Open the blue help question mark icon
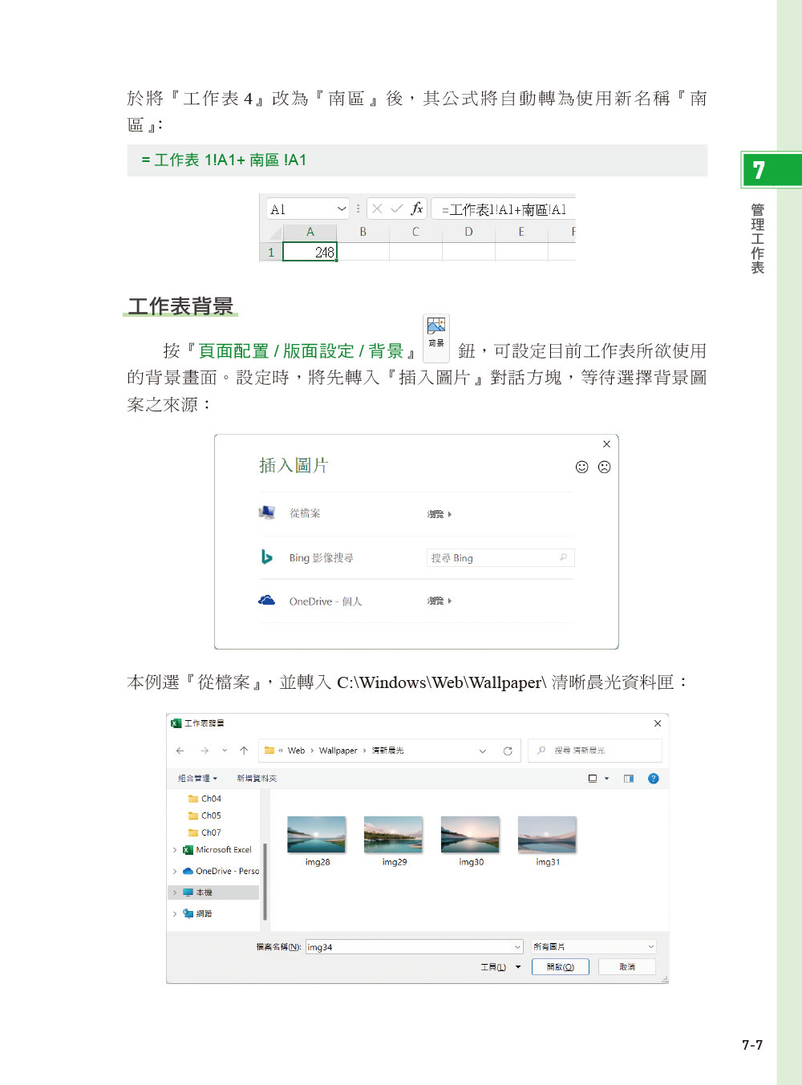 (x=653, y=779)
